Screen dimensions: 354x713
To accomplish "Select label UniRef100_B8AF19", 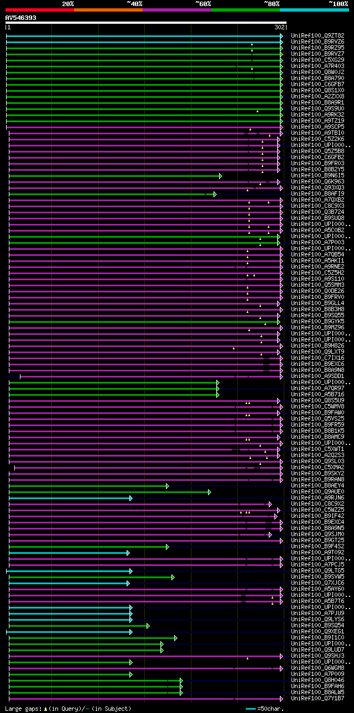I will (317, 193).
